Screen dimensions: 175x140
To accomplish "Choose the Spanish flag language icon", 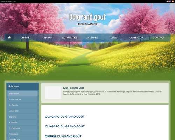I will click(173, 1).
